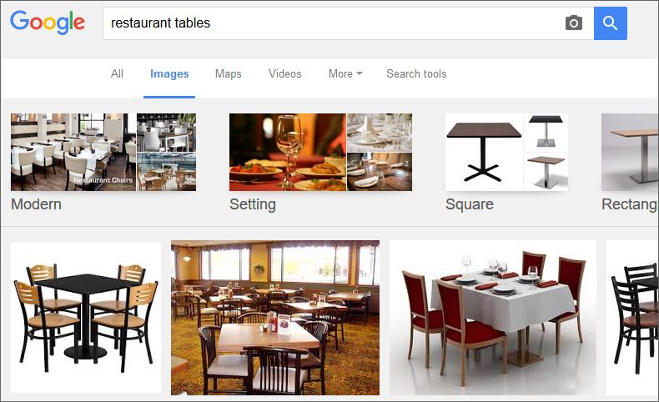The image size is (659, 402).
Task: Expand the More dropdown menu
Action: click(x=345, y=74)
